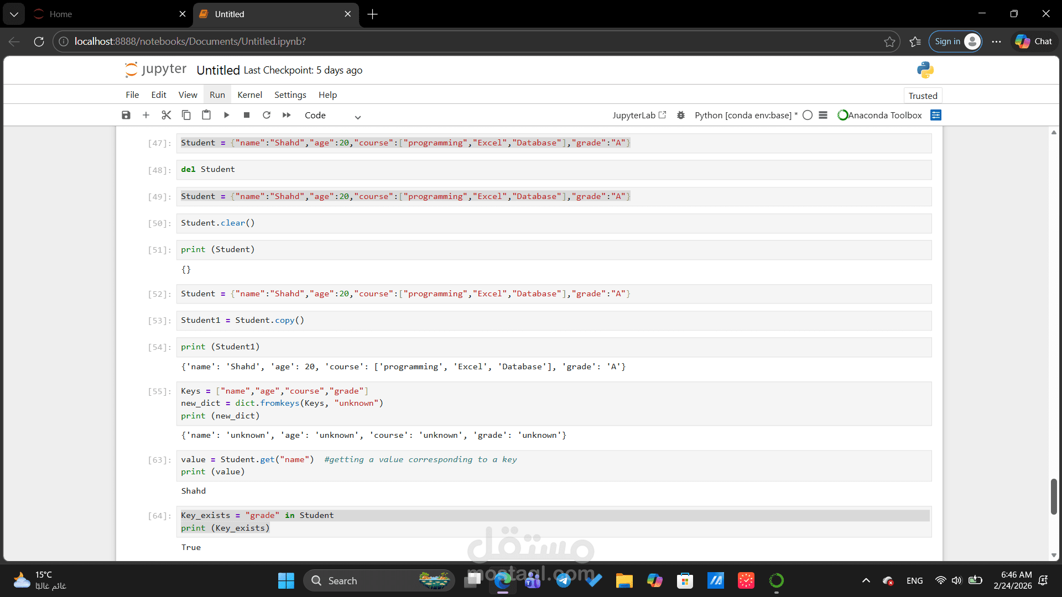The width and height of the screenshot is (1062, 597).
Task: Enable the debugger bug icon
Action: pos(681,115)
